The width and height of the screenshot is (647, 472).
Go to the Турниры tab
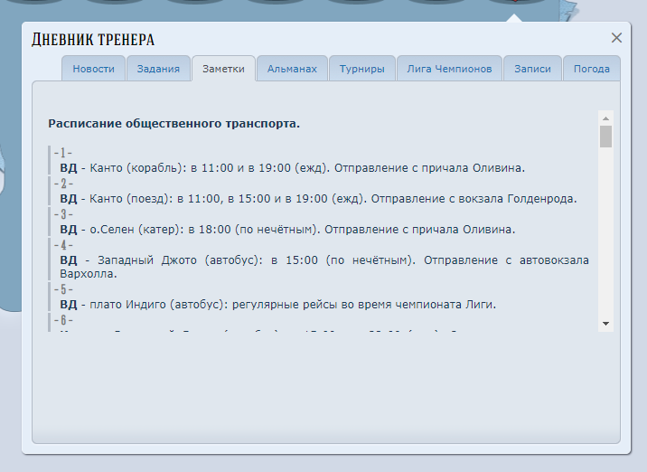coord(362,69)
